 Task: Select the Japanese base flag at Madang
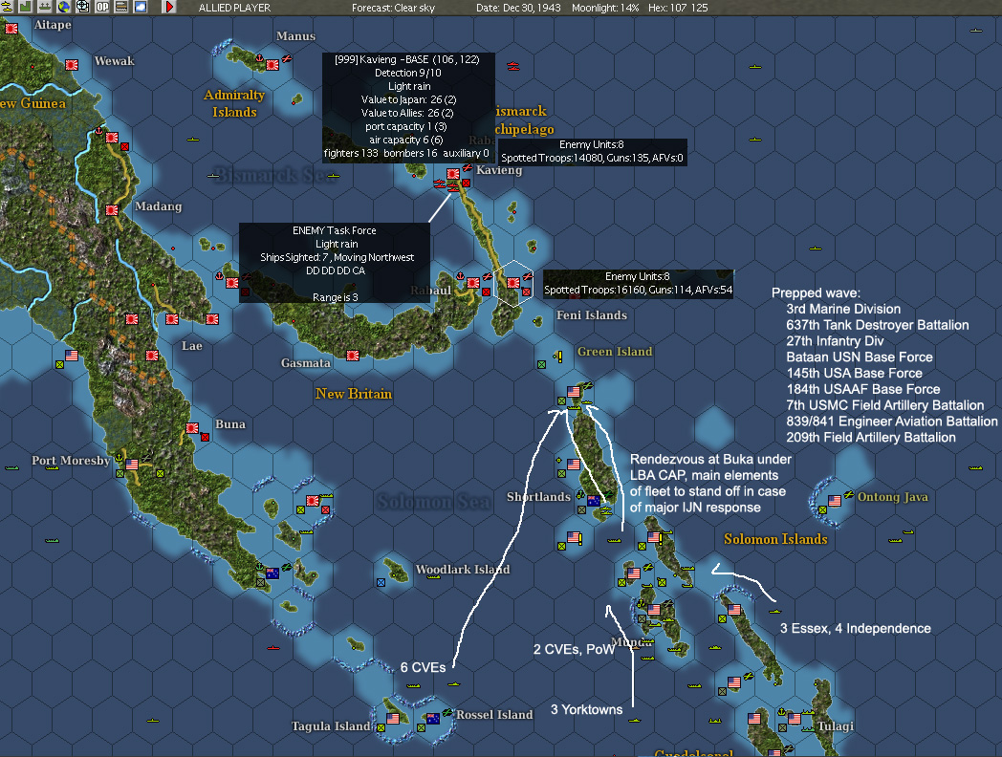click(x=112, y=209)
